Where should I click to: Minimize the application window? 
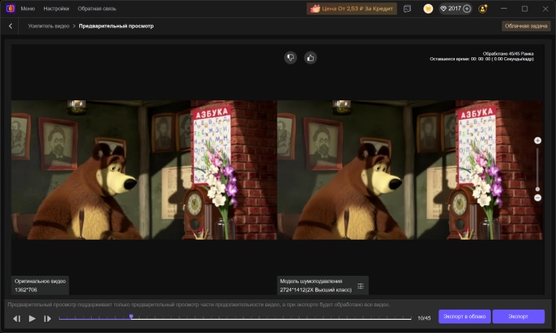[503, 9]
